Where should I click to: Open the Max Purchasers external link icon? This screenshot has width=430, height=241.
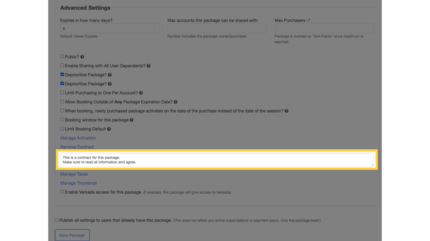308,20
